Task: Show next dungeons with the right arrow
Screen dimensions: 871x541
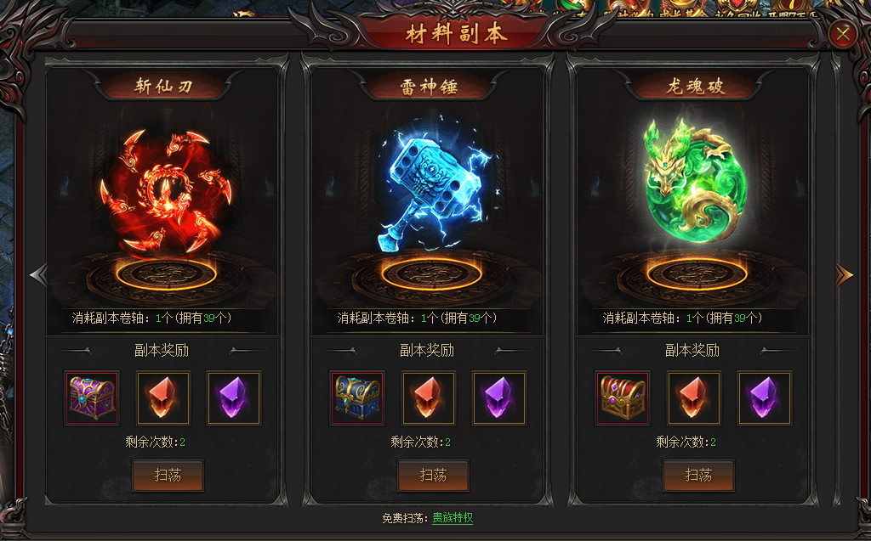Action: click(844, 274)
